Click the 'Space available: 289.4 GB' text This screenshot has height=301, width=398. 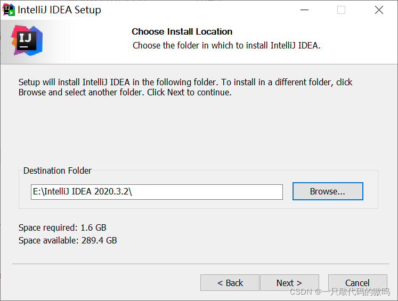coord(68,240)
